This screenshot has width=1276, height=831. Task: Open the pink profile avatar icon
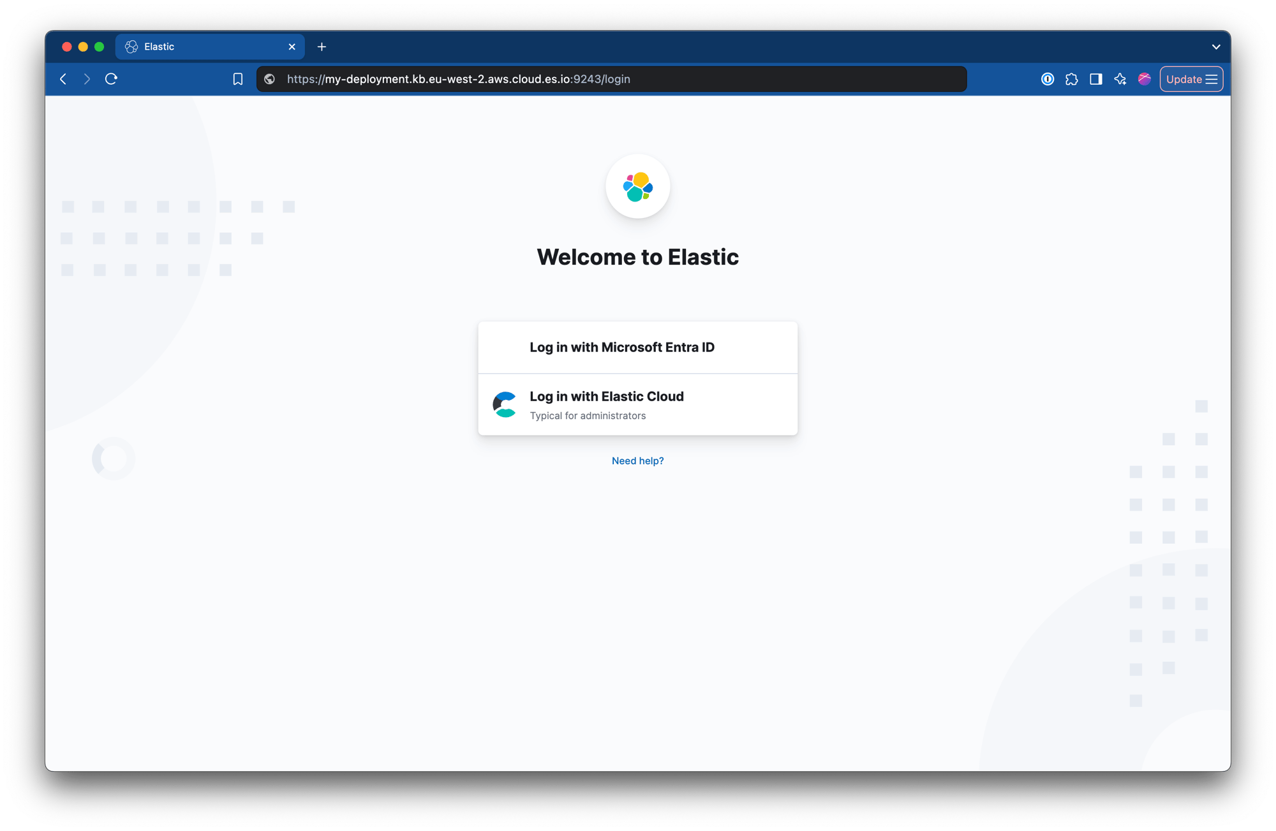(x=1145, y=79)
